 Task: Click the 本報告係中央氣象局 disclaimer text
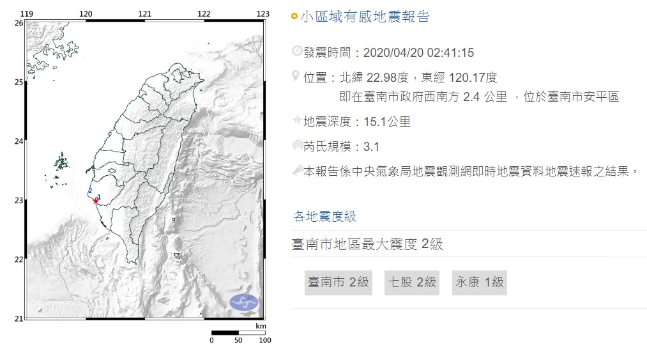(471, 171)
